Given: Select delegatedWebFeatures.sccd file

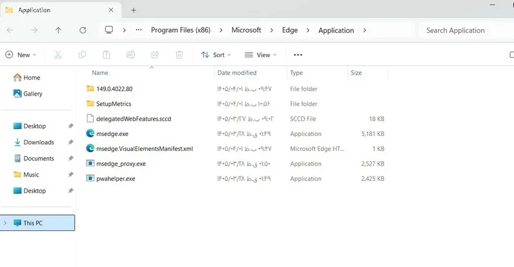Looking at the screenshot, I should click(x=134, y=119).
